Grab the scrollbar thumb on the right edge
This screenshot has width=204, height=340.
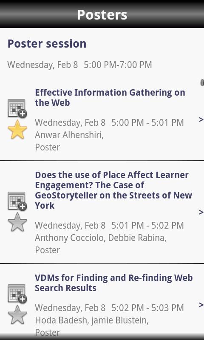[202, 82]
